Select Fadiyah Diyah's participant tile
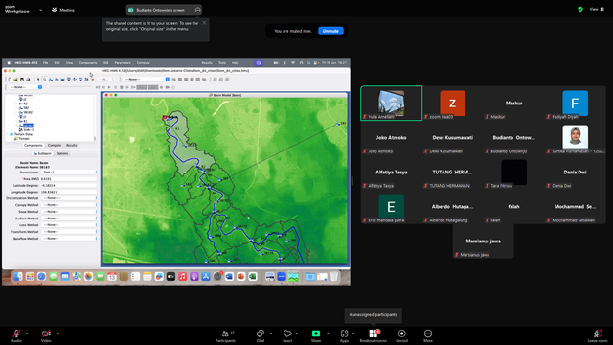Viewport: 613px width, 345px height. [x=575, y=103]
